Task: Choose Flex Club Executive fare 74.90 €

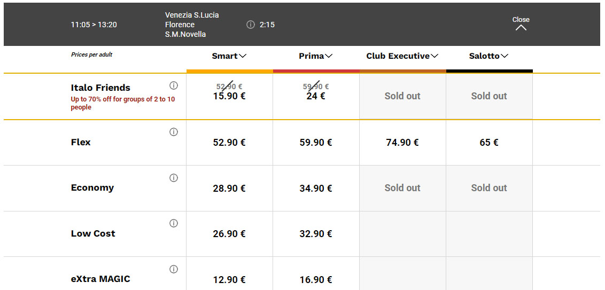Action: [x=403, y=143]
